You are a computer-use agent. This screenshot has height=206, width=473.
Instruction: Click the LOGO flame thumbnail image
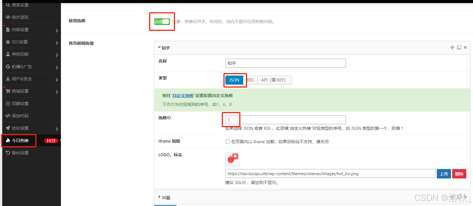point(231,160)
